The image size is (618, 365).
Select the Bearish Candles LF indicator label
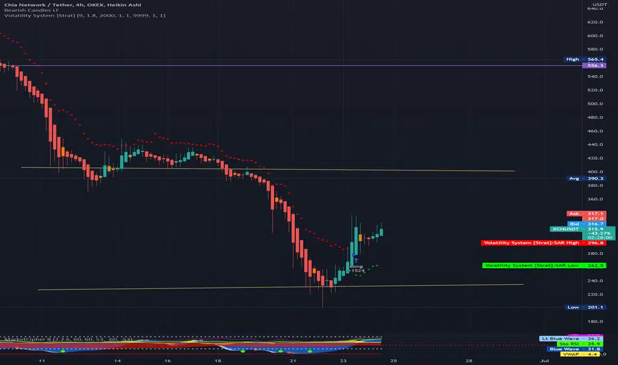32,10
